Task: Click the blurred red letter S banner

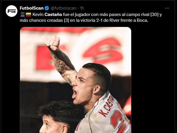Action: 103,51
